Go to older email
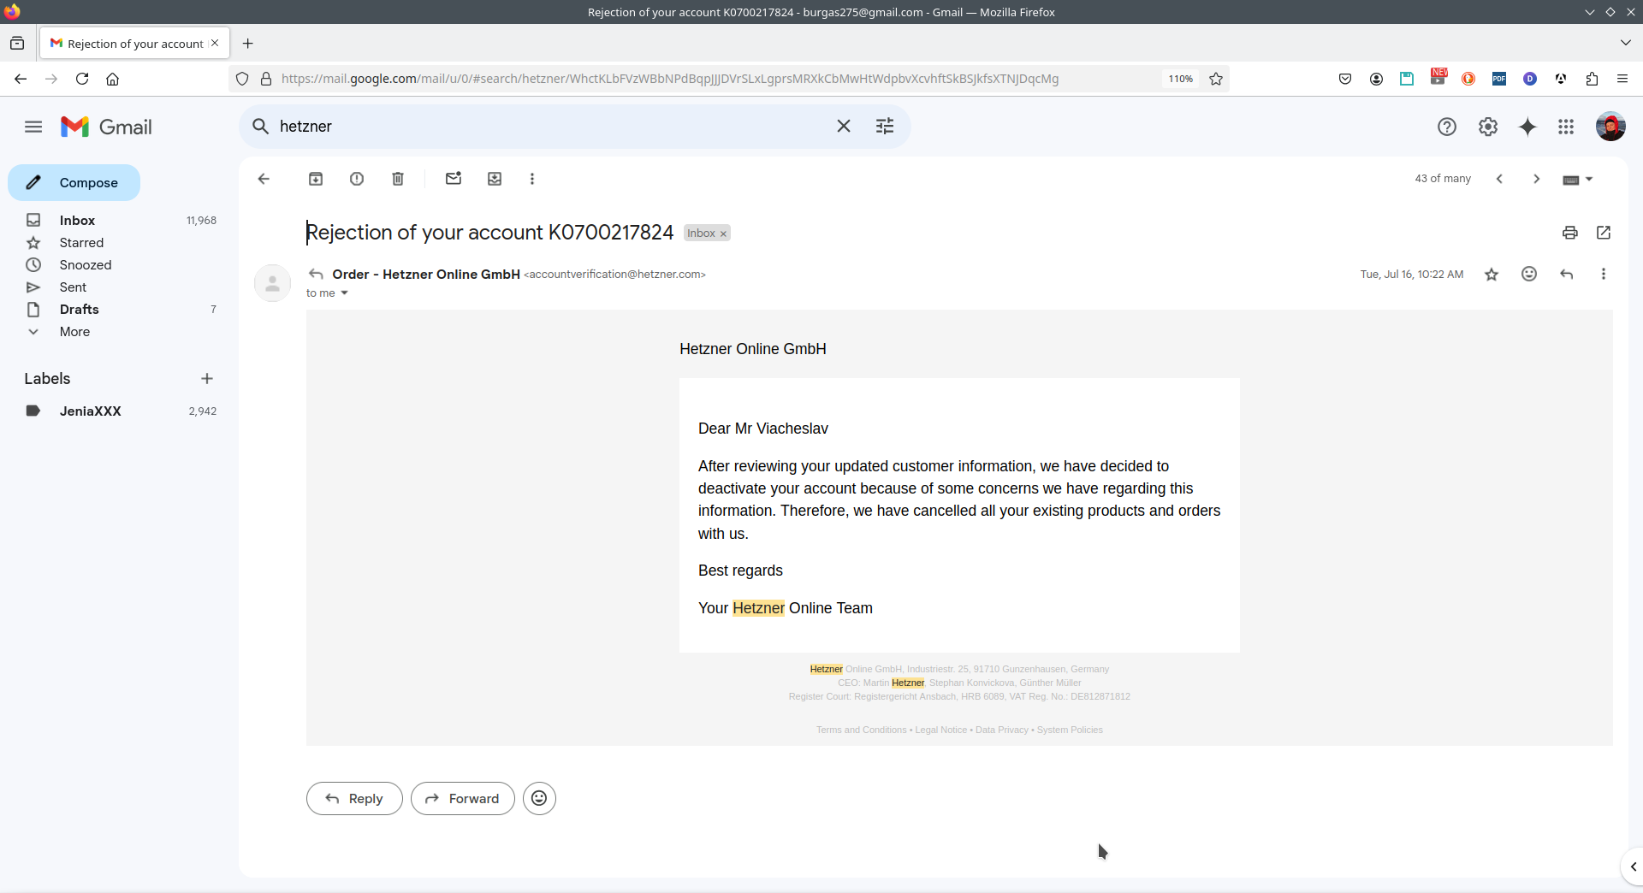The image size is (1643, 893). point(1537,179)
